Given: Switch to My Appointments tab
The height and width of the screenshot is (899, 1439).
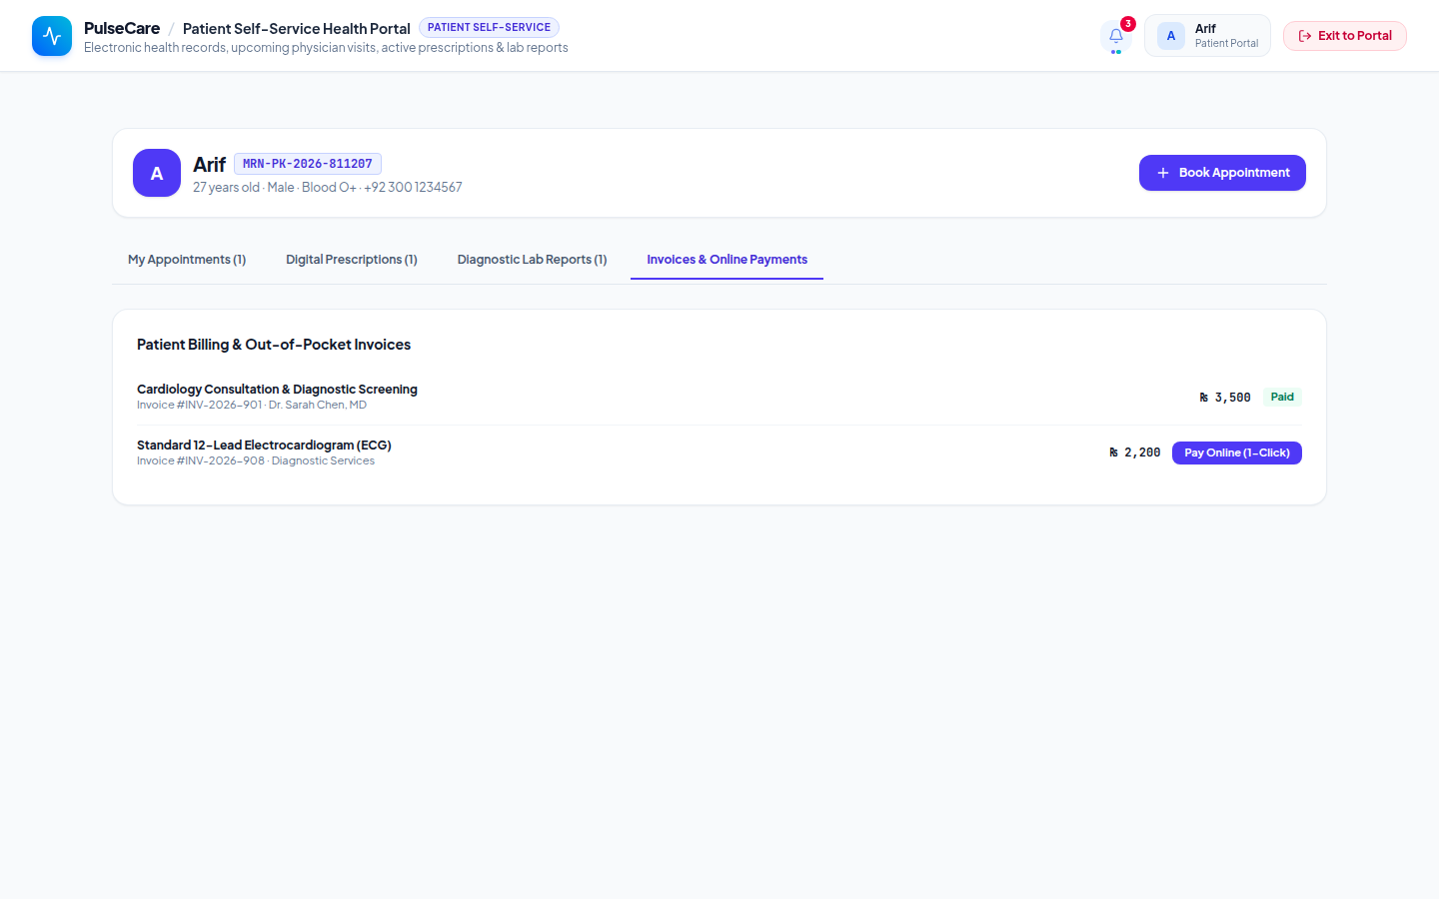Looking at the screenshot, I should 187,260.
